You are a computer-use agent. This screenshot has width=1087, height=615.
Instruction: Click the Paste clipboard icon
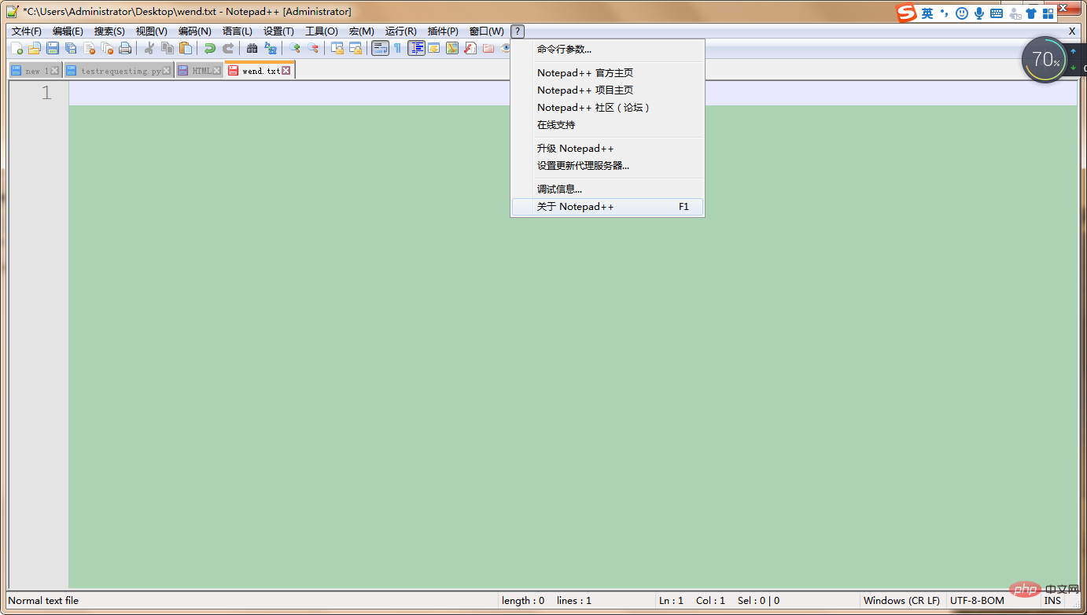[186, 48]
